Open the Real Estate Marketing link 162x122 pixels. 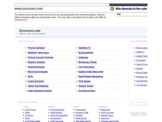90,77
